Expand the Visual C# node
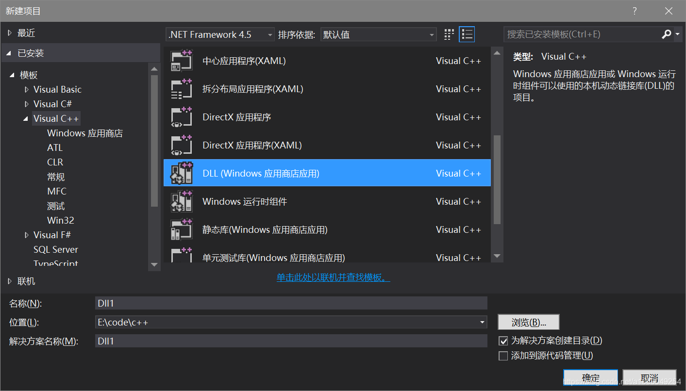Viewport: 686px width, 391px height. point(26,104)
